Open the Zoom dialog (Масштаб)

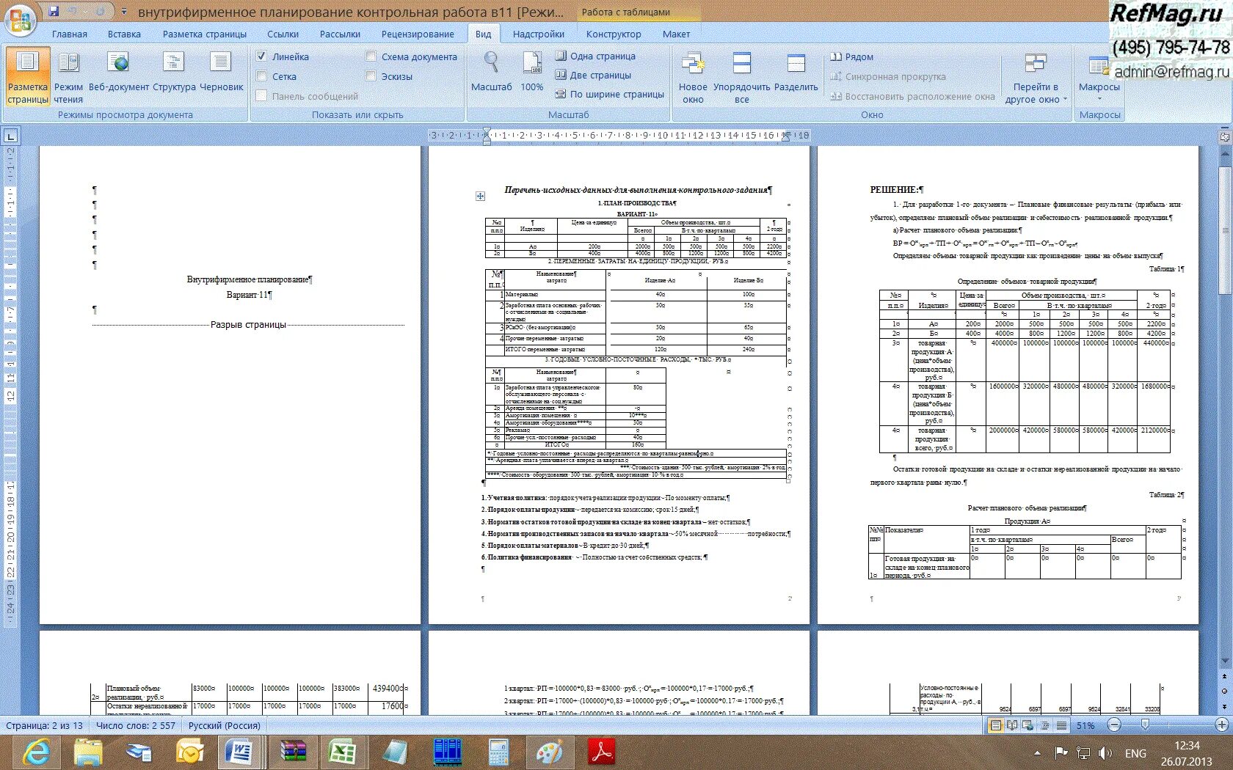pos(491,72)
